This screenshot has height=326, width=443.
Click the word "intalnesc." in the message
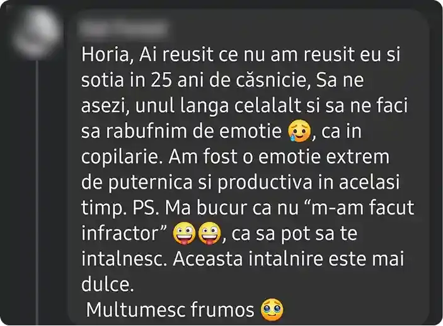pos(125,259)
